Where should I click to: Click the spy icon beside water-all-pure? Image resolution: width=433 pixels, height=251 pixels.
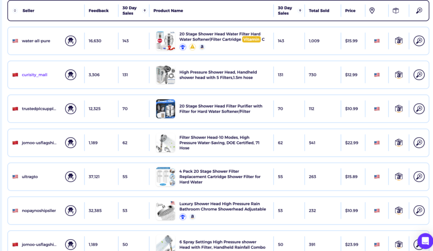coord(71,41)
